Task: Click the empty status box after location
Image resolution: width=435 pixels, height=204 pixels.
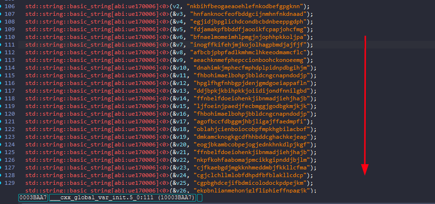Action: click(200, 198)
